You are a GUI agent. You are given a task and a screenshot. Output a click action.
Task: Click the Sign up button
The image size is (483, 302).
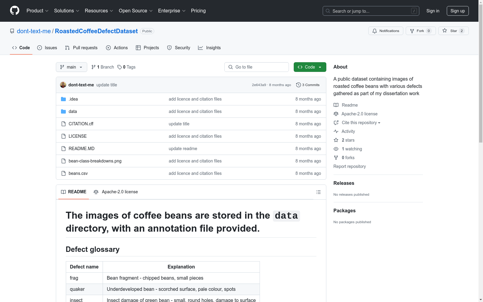tap(458, 11)
